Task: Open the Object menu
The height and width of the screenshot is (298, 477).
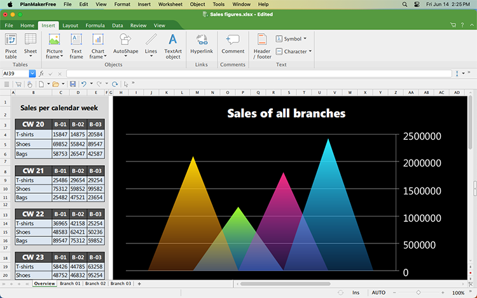Action: tap(197, 4)
